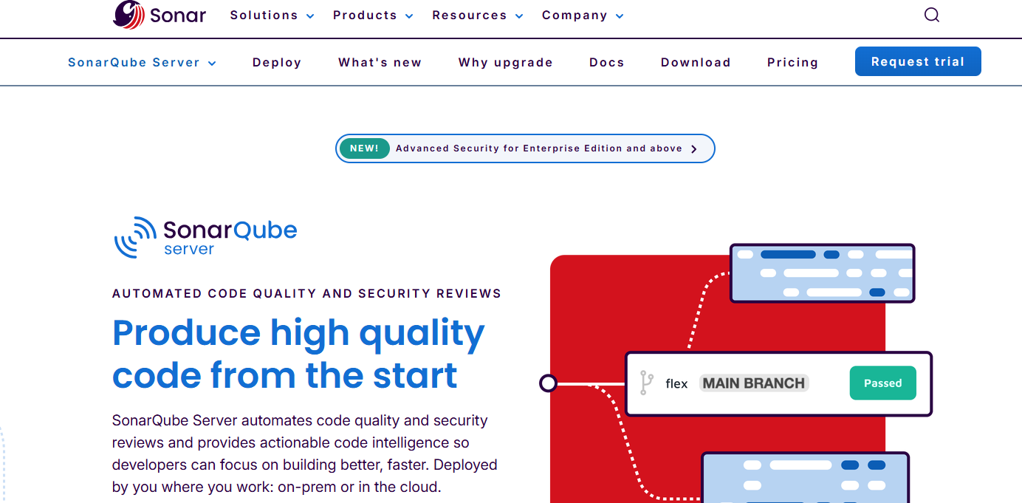Click the Passed status badge
The image size is (1022, 503).
click(882, 383)
